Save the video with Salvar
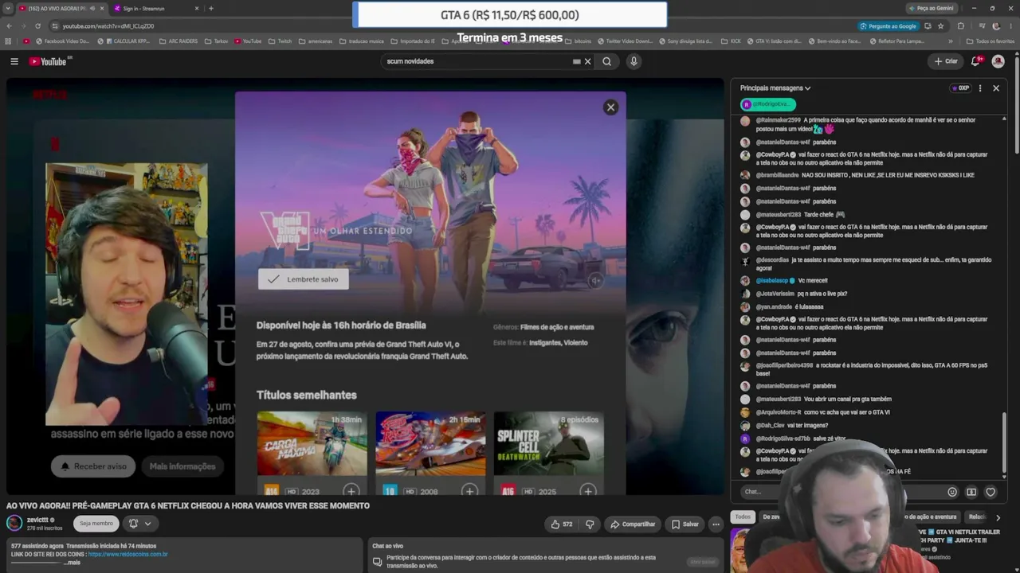This screenshot has width=1020, height=573. coord(685,524)
